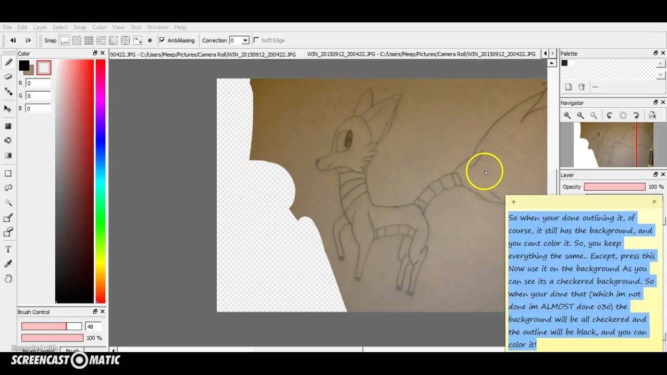Image resolution: width=667 pixels, height=375 pixels.
Task: Open the Window menu
Action: [x=157, y=27]
